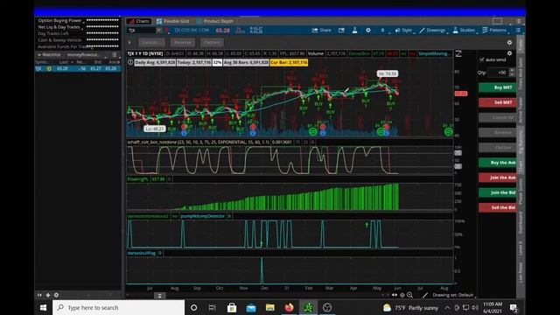Click the Cur Bar volume yellow label
The image size is (560, 315).
click(x=289, y=62)
